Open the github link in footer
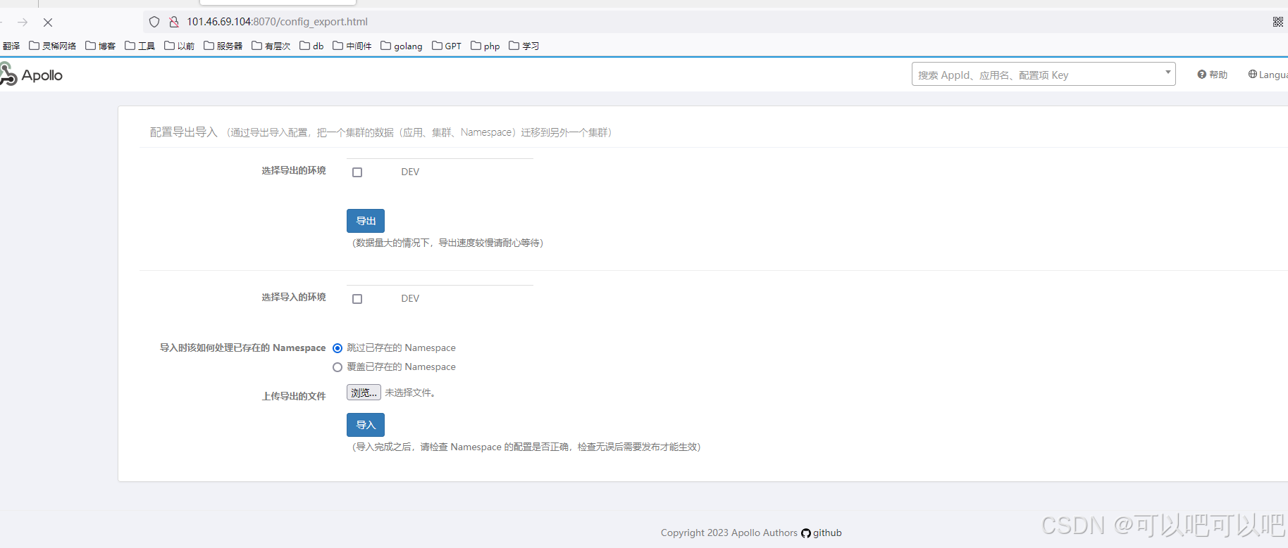The height and width of the screenshot is (548, 1288). pos(822,533)
